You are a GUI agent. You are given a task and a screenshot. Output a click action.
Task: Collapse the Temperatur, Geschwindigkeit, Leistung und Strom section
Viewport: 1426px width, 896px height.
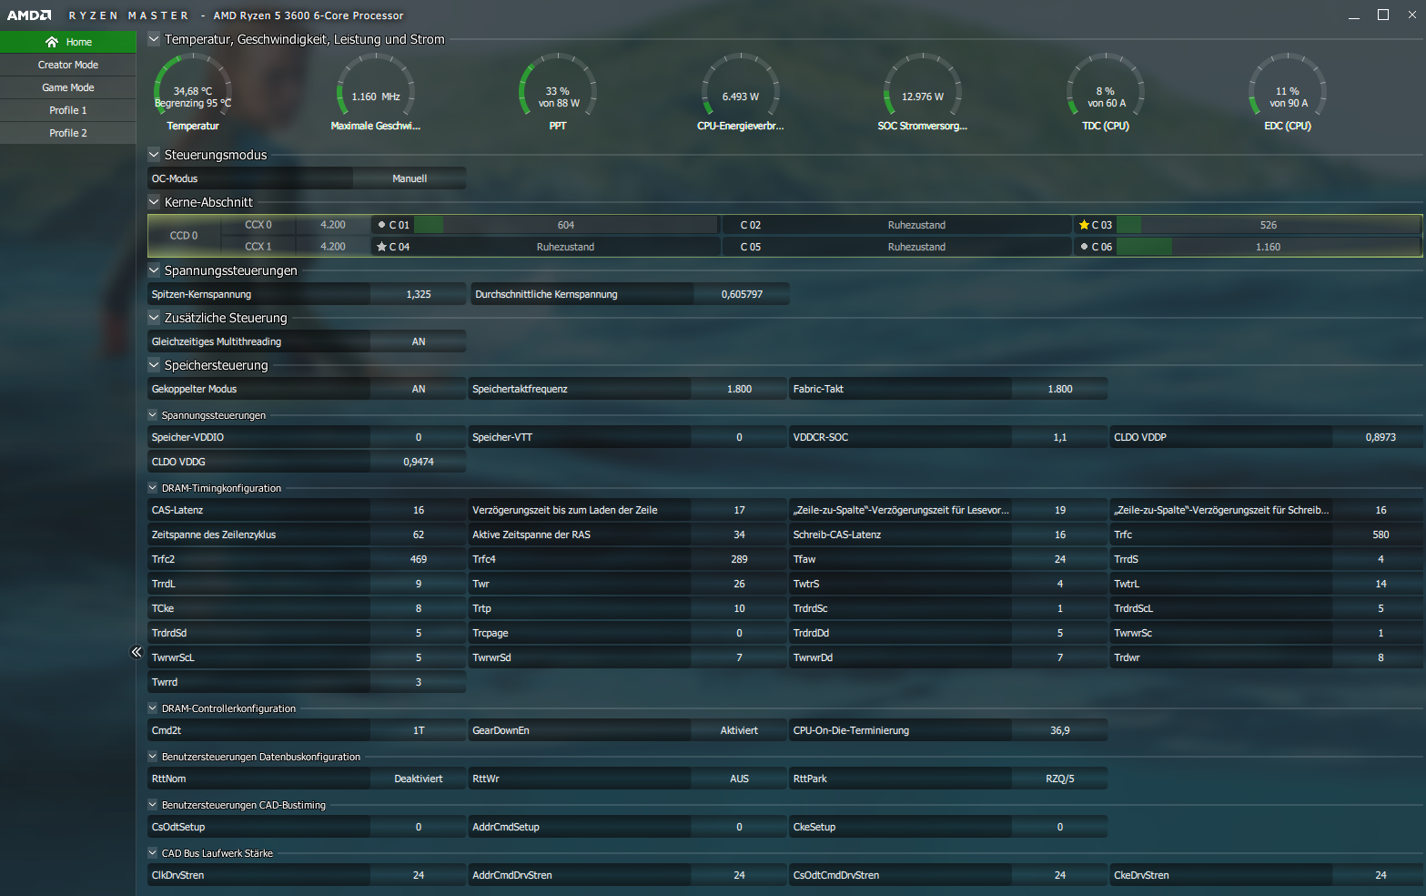tap(154, 39)
